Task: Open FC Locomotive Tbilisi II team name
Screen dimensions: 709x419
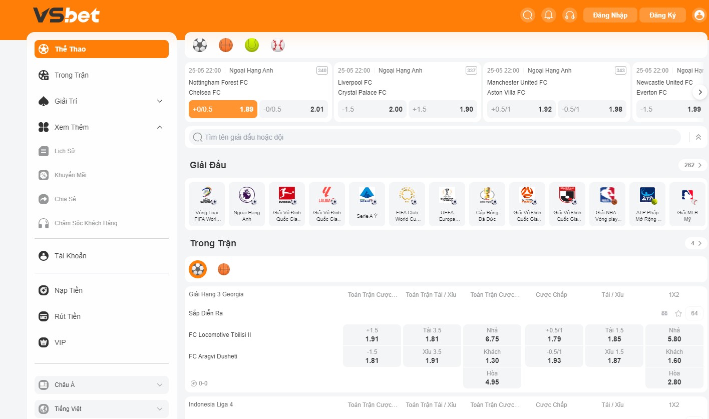Action: [x=220, y=335]
